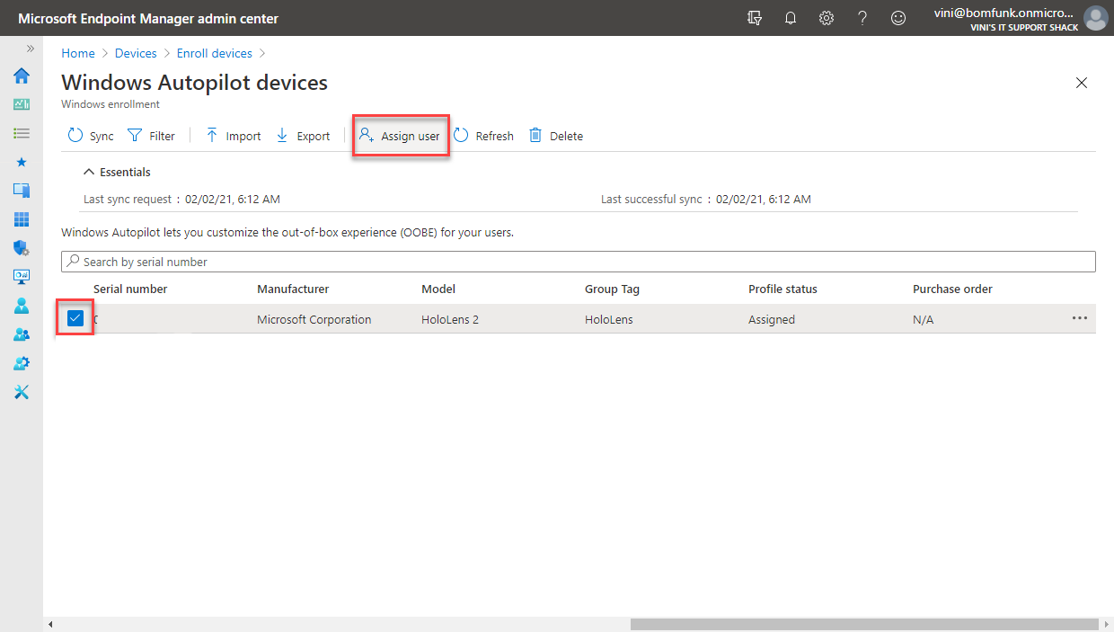The width and height of the screenshot is (1114, 632).
Task: Click Import in the toolbar
Action: (x=233, y=136)
